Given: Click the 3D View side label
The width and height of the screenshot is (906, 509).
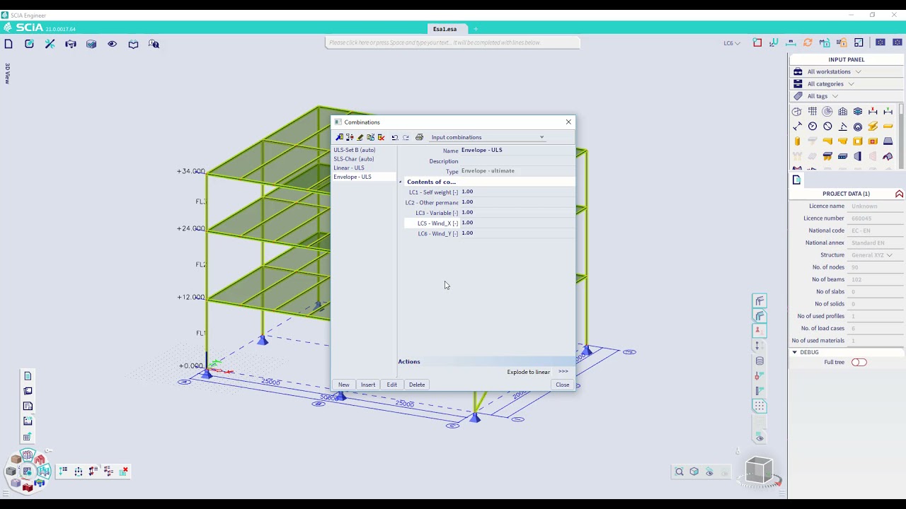Looking at the screenshot, I should click(x=7, y=74).
